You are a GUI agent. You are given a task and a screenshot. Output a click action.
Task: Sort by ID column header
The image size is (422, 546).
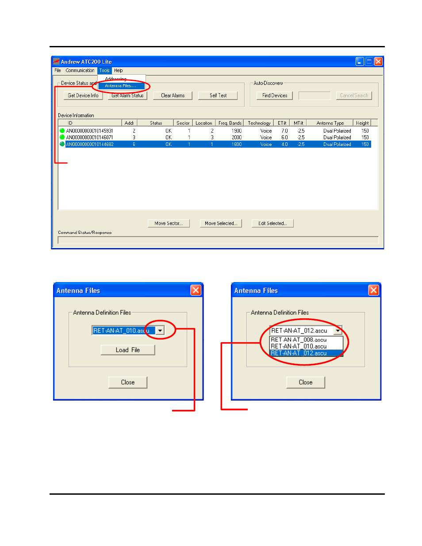pyautogui.click(x=90, y=123)
